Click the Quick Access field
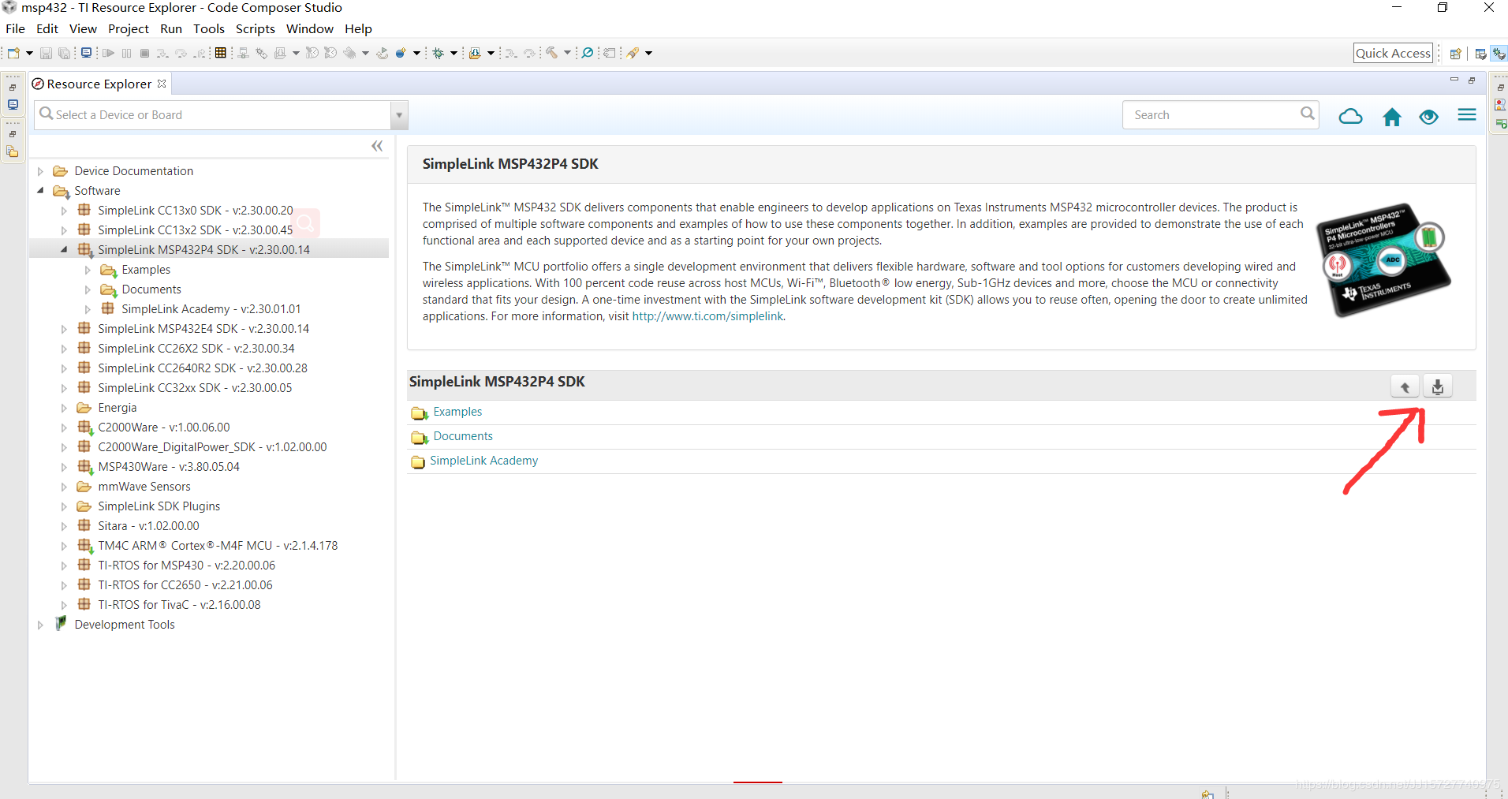This screenshot has height=799, width=1508. (1393, 53)
